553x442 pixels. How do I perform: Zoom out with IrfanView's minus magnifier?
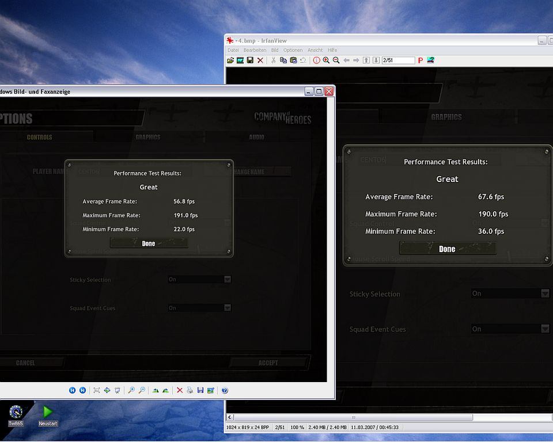336,60
